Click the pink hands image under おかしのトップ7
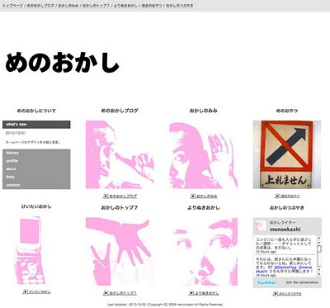The width and height of the screenshot is (330, 308). click(120, 252)
